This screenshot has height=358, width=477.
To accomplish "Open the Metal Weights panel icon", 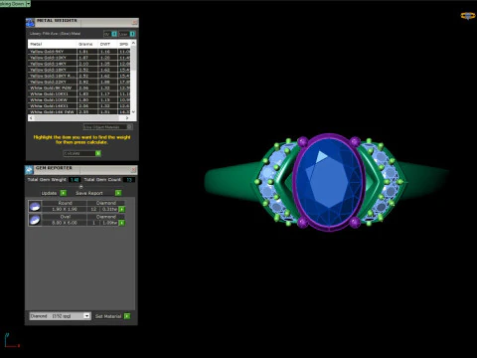I will [30, 23].
